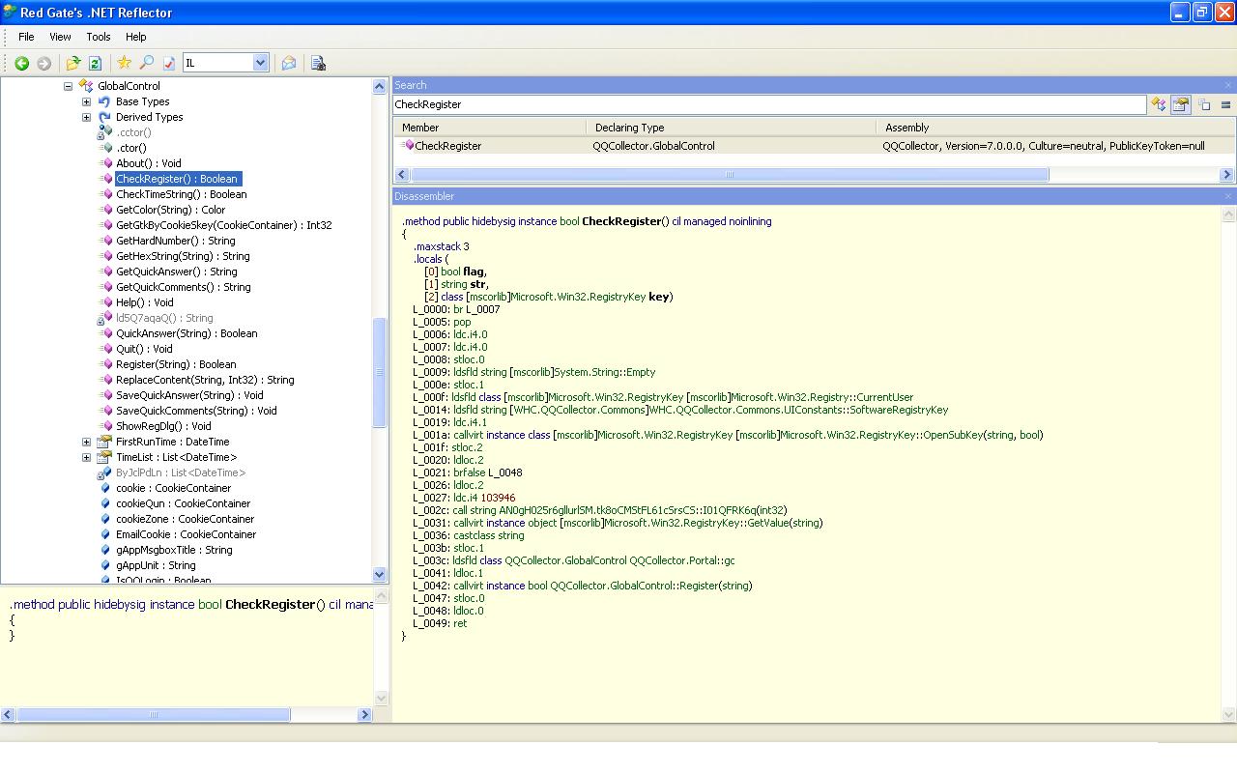Image resolution: width=1237 pixels, height=773 pixels.
Task: Click the grey forward navigation arrow
Action: [x=43, y=63]
